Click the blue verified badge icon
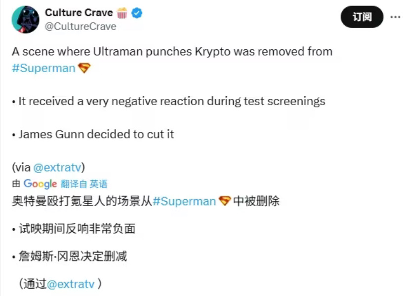This screenshot has height=296, width=409. pos(137,13)
